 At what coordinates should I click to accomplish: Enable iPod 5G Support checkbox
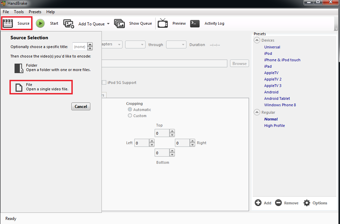coord(104,83)
